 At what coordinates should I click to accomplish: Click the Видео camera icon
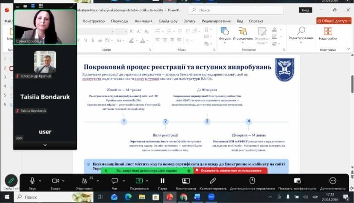pos(55,181)
